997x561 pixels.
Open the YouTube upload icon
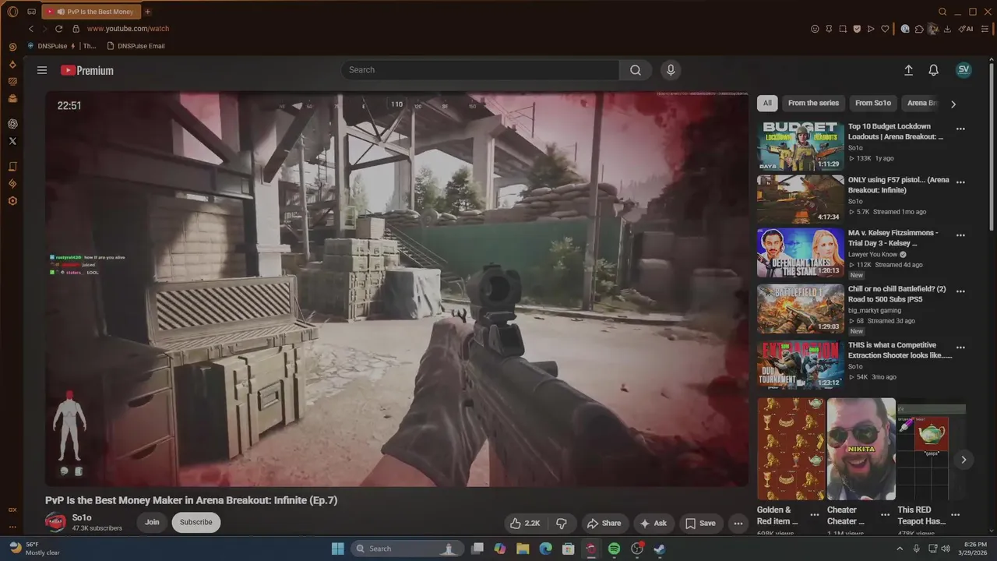[x=908, y=70]
